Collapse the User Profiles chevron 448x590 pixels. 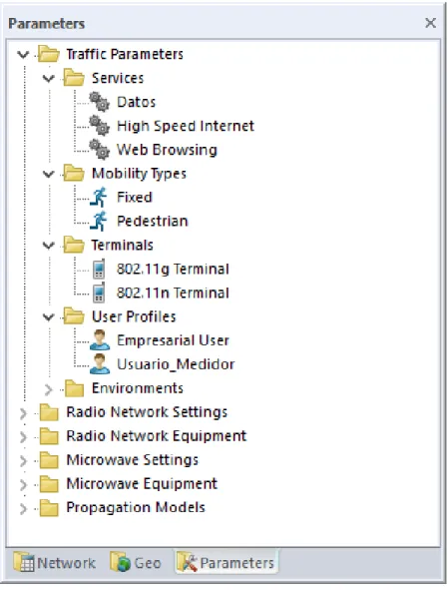pyautogui.click(x=49, y=316)
